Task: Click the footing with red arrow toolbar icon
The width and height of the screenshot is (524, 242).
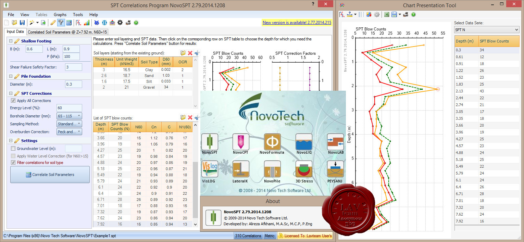Action: click(112, 23)
